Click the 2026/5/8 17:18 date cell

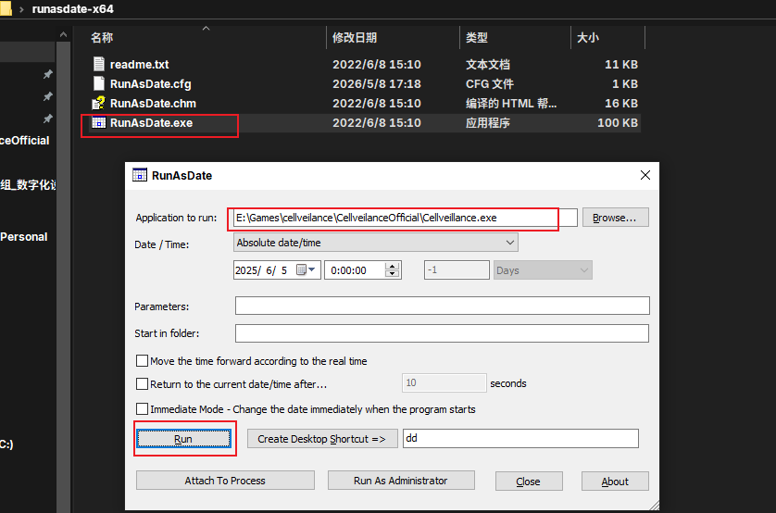coord(377,83)
